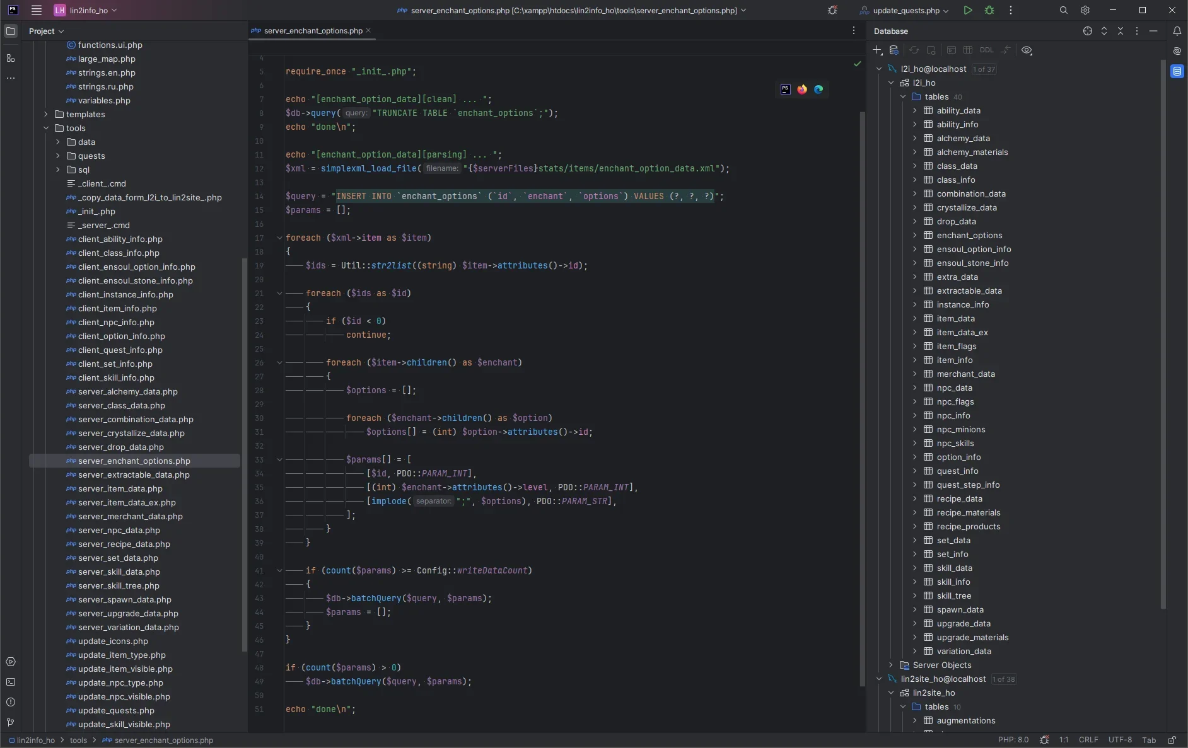
Task: Collapse lin2site_ho@localhost data source
Action: (x=879, y=679)
